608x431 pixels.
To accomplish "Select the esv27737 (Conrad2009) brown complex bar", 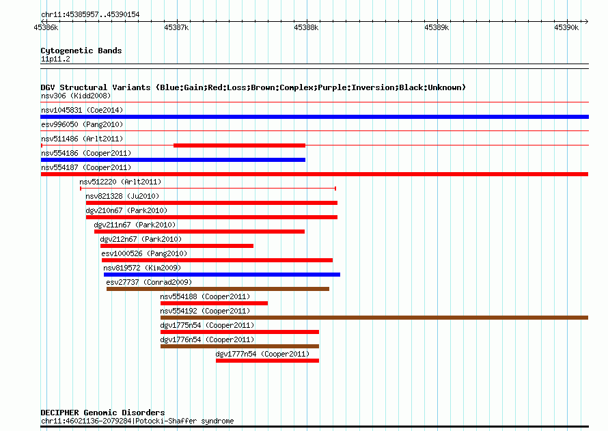I will [218, 289].
